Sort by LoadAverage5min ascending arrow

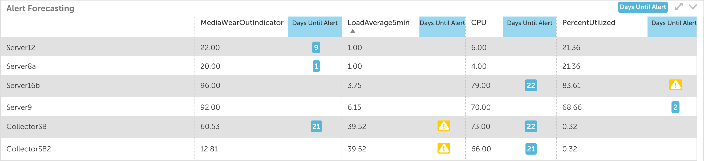(353, 31)
